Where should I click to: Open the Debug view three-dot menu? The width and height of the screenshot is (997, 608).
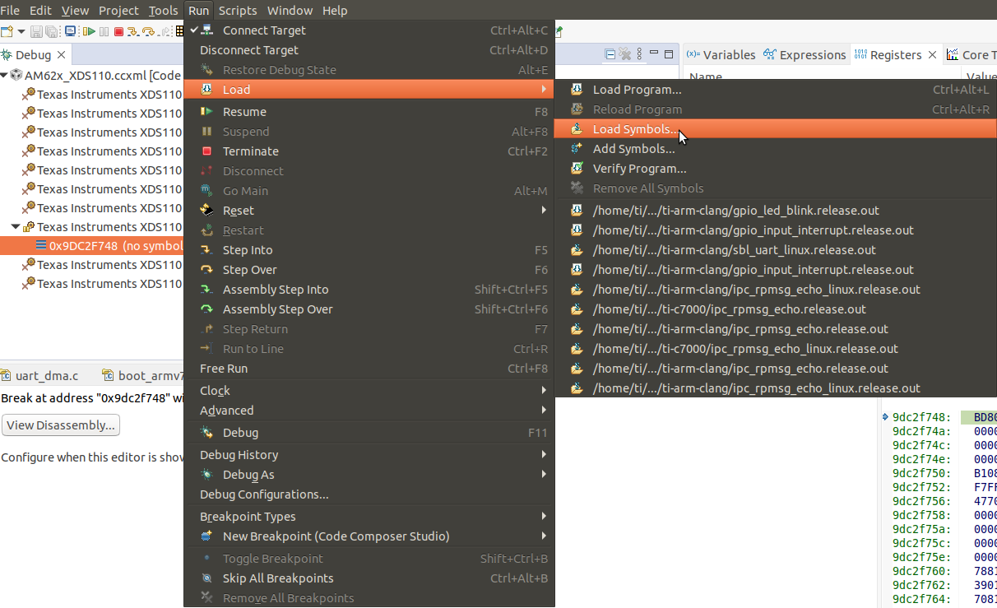click(639, 55)
